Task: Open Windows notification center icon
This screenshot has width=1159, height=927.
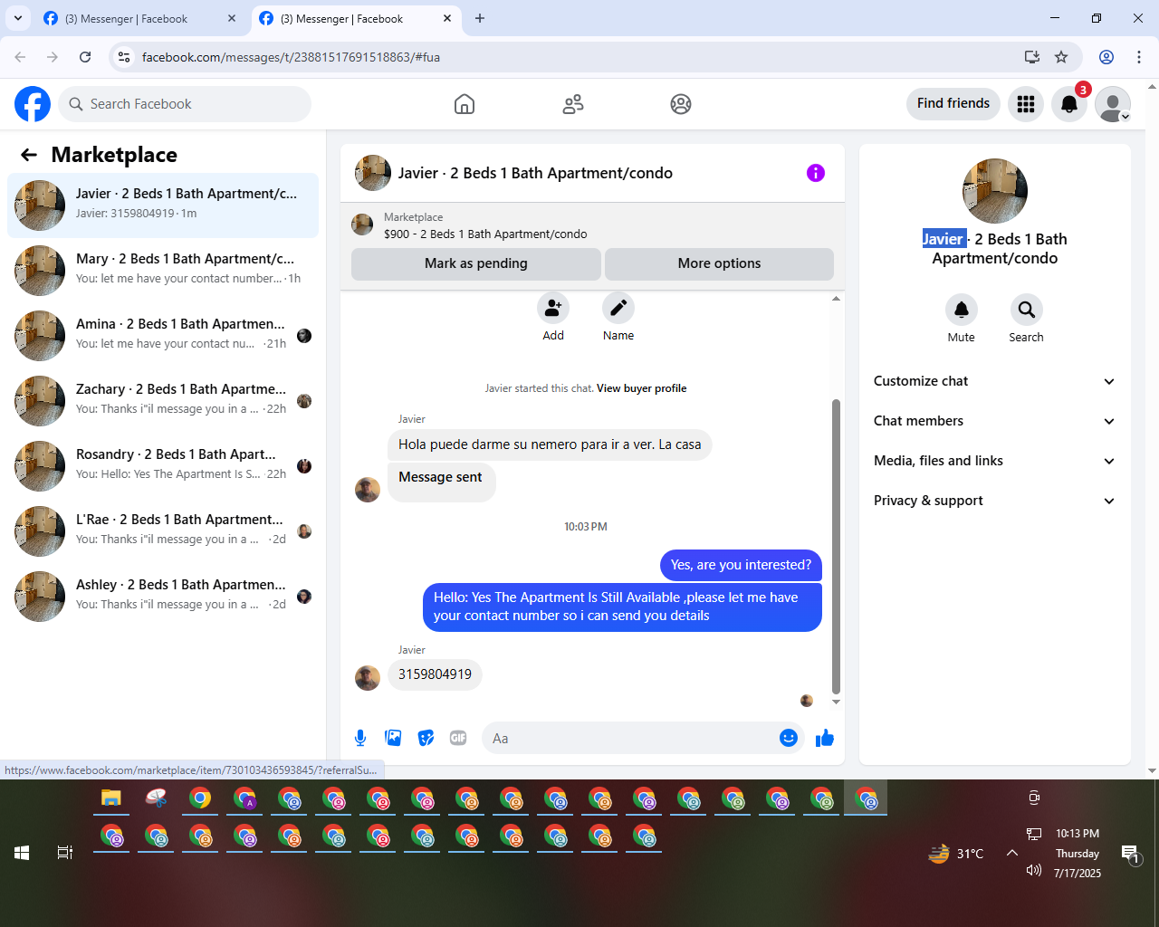Action: click(x=1131, y=854)
